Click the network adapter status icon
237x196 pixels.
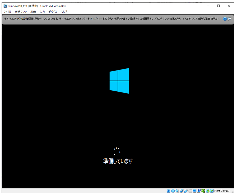click(182, 191)
